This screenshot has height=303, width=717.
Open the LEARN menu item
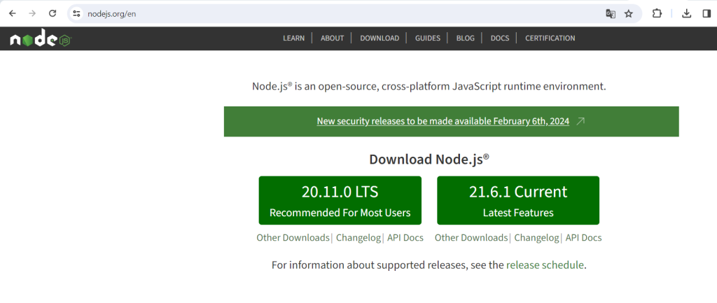coord(293,38)
